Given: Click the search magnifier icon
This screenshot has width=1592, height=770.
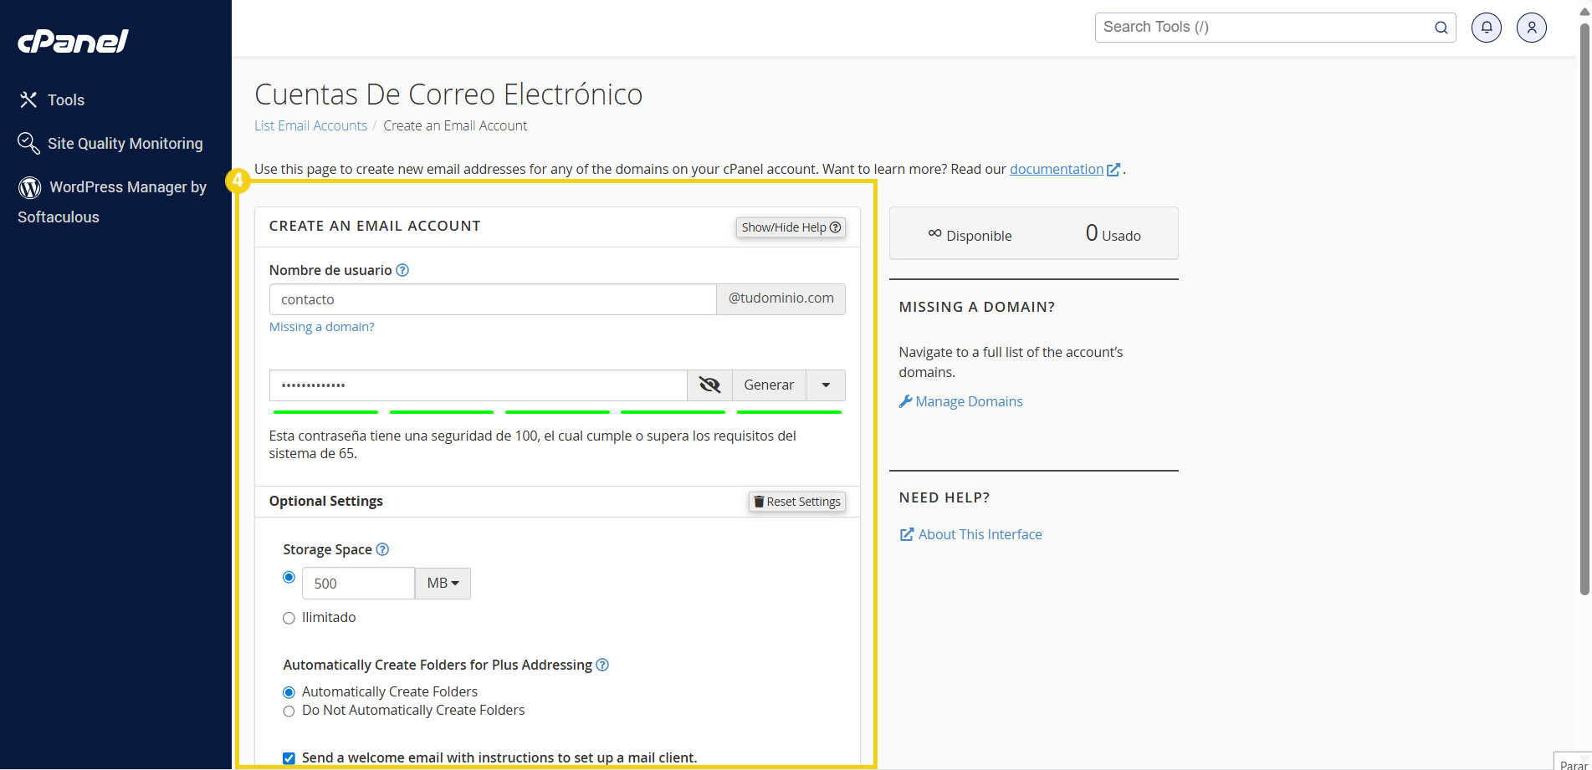Looking at the screenshot, I should coord(1441,28).
